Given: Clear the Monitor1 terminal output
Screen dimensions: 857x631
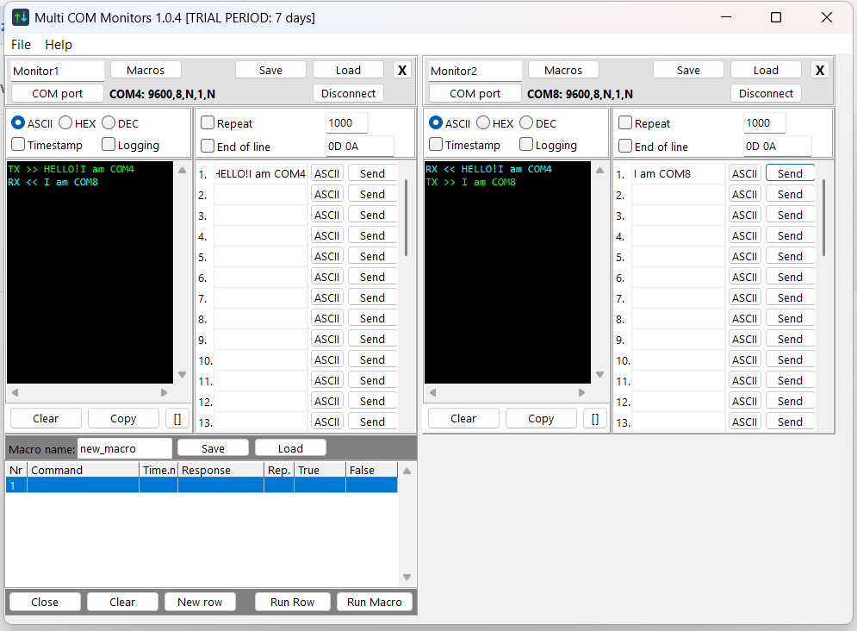Looking at the screenshot, I should (x=45, y=418).
